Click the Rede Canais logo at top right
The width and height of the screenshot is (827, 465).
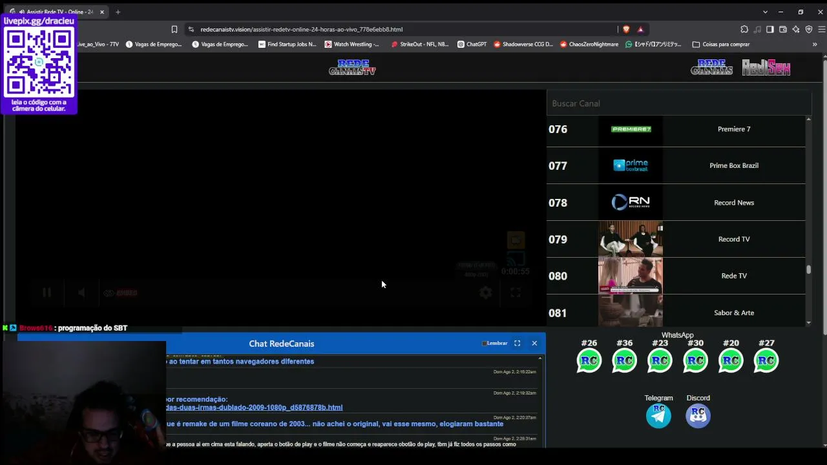pyautogui.click(x=711, y=67)
